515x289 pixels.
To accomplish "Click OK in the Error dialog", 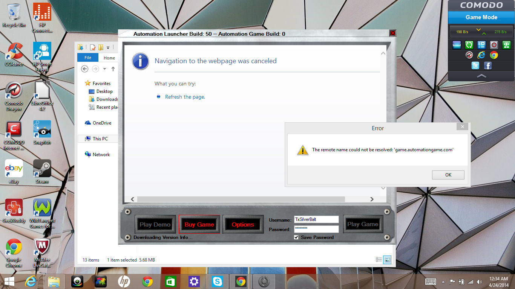I will tap(448, 175).
